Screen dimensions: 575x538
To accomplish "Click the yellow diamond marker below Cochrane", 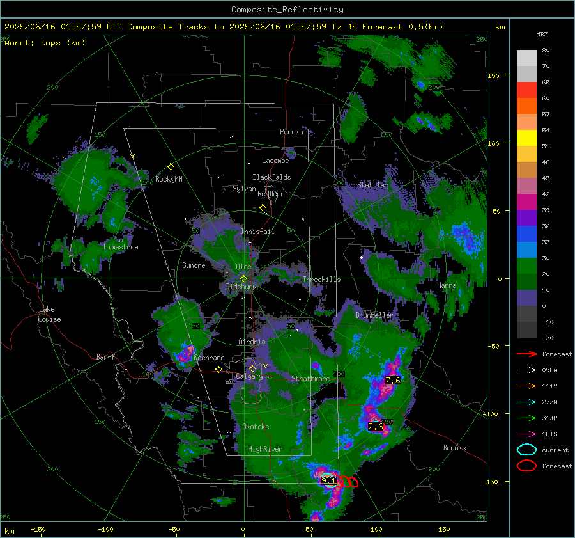I will (x=219, y=369).
